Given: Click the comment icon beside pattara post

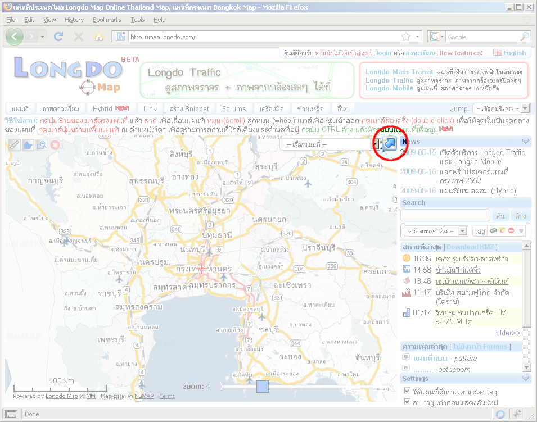Looking at the screenshot, I should [406, 357].
